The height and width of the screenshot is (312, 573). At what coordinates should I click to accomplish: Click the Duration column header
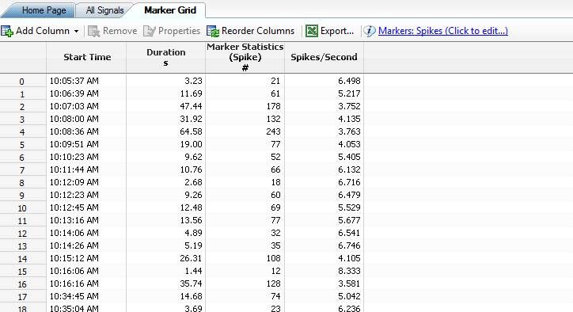point(166,58)
